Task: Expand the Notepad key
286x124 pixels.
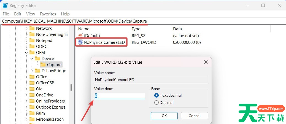Action: point(26,41)
